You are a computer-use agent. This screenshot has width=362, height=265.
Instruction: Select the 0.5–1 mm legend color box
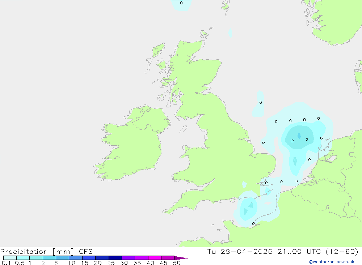[23, 258]
